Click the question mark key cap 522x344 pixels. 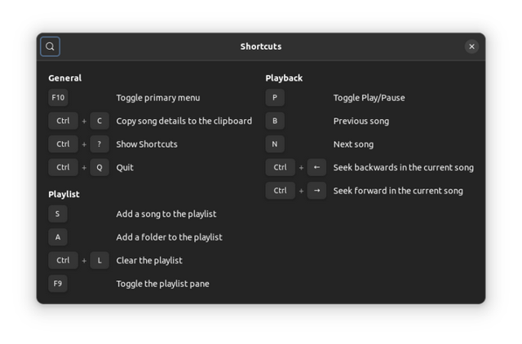[100, 144]
